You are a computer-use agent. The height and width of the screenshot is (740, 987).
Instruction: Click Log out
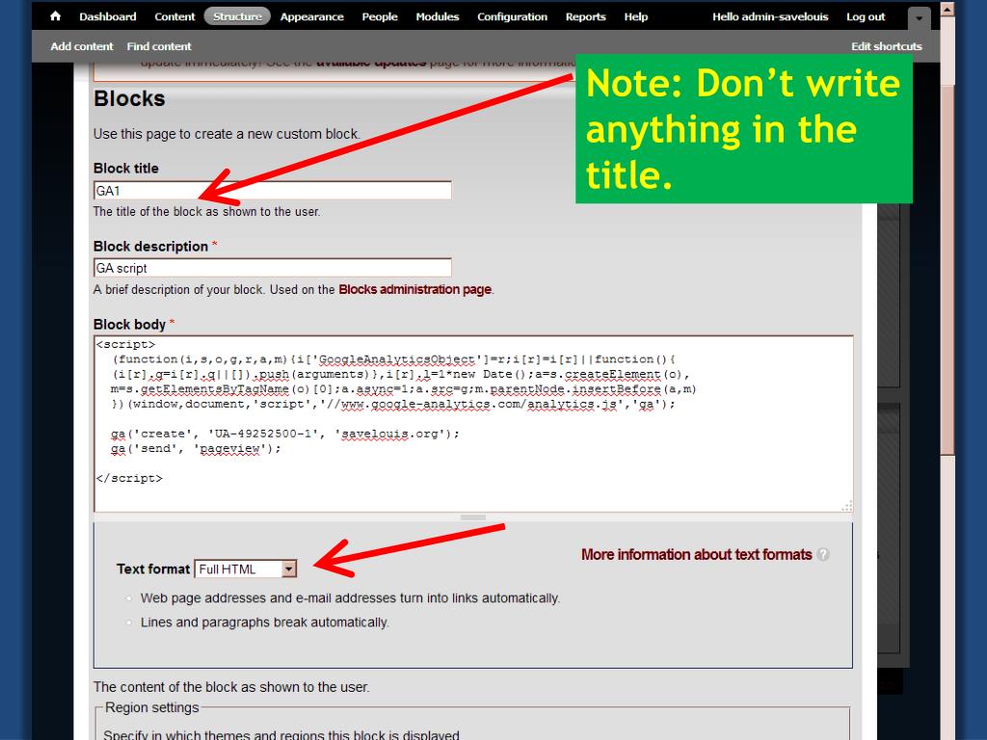866,17
